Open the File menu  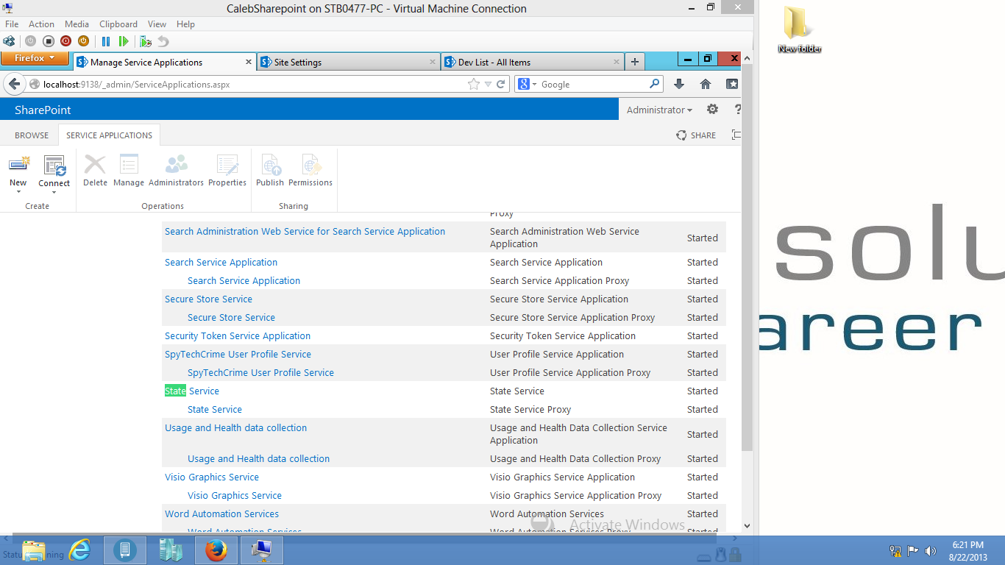(x=12, y=24)
